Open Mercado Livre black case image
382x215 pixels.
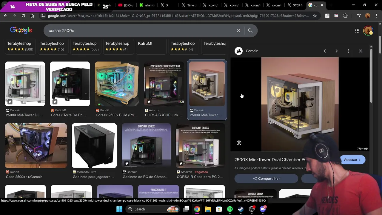coord(94,146)
